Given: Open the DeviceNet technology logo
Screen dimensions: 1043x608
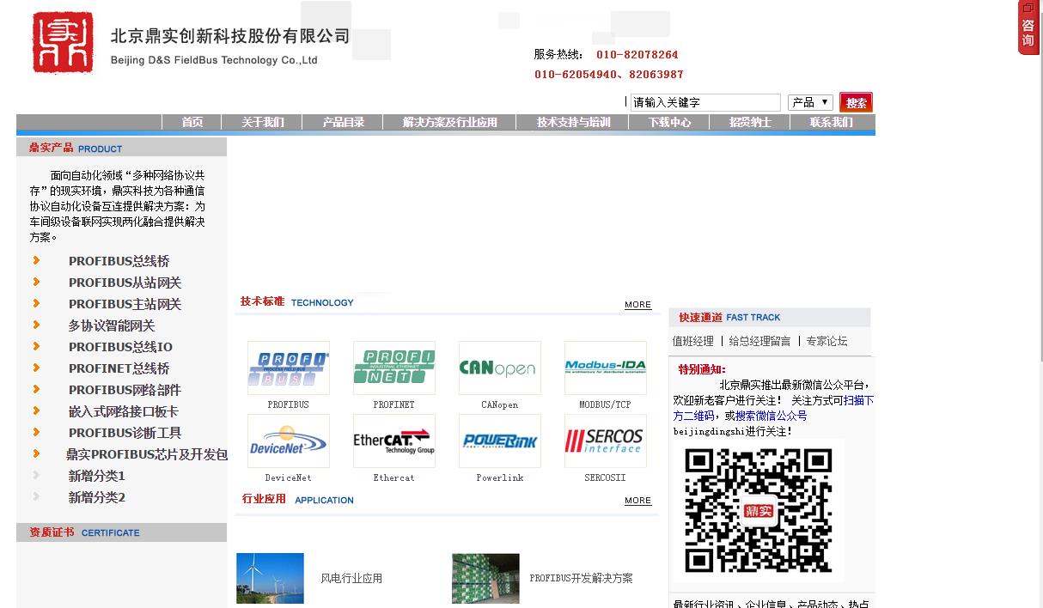Looking at the screenshot, I should point(288,441).
